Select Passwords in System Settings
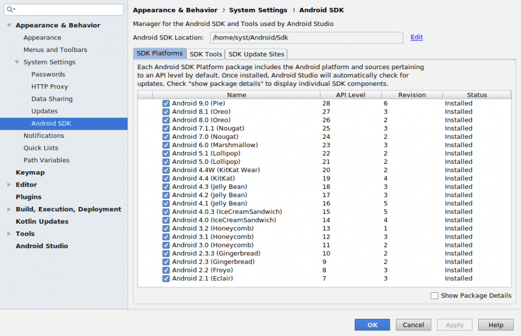Viewport: 521px width, 336px height. point(48,74)
